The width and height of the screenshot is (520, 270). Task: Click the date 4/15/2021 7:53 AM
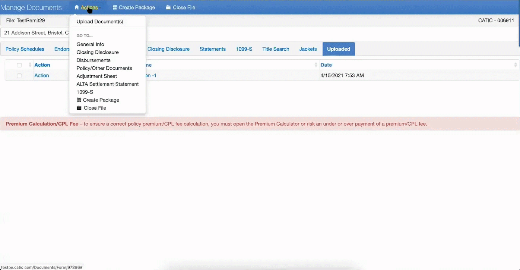(x=342, y=75)
